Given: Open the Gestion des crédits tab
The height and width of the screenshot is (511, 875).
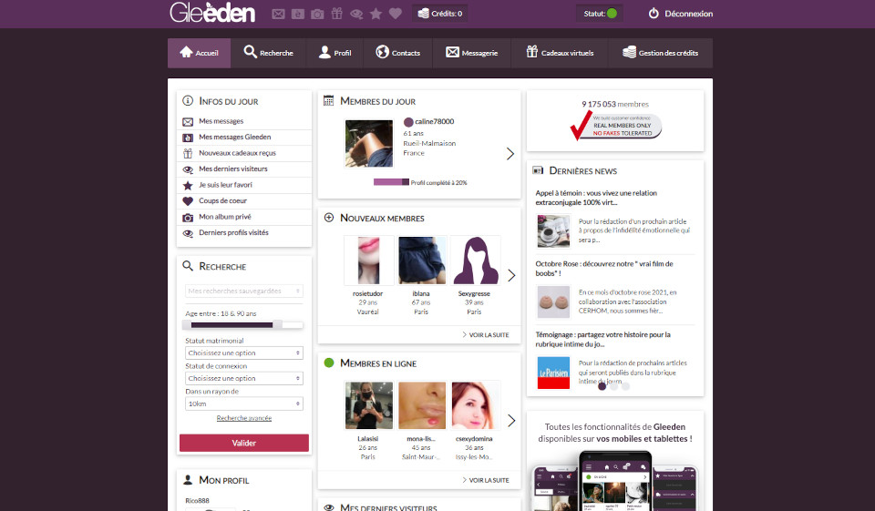Looking at the screenshot, I should tap(661, 53).
